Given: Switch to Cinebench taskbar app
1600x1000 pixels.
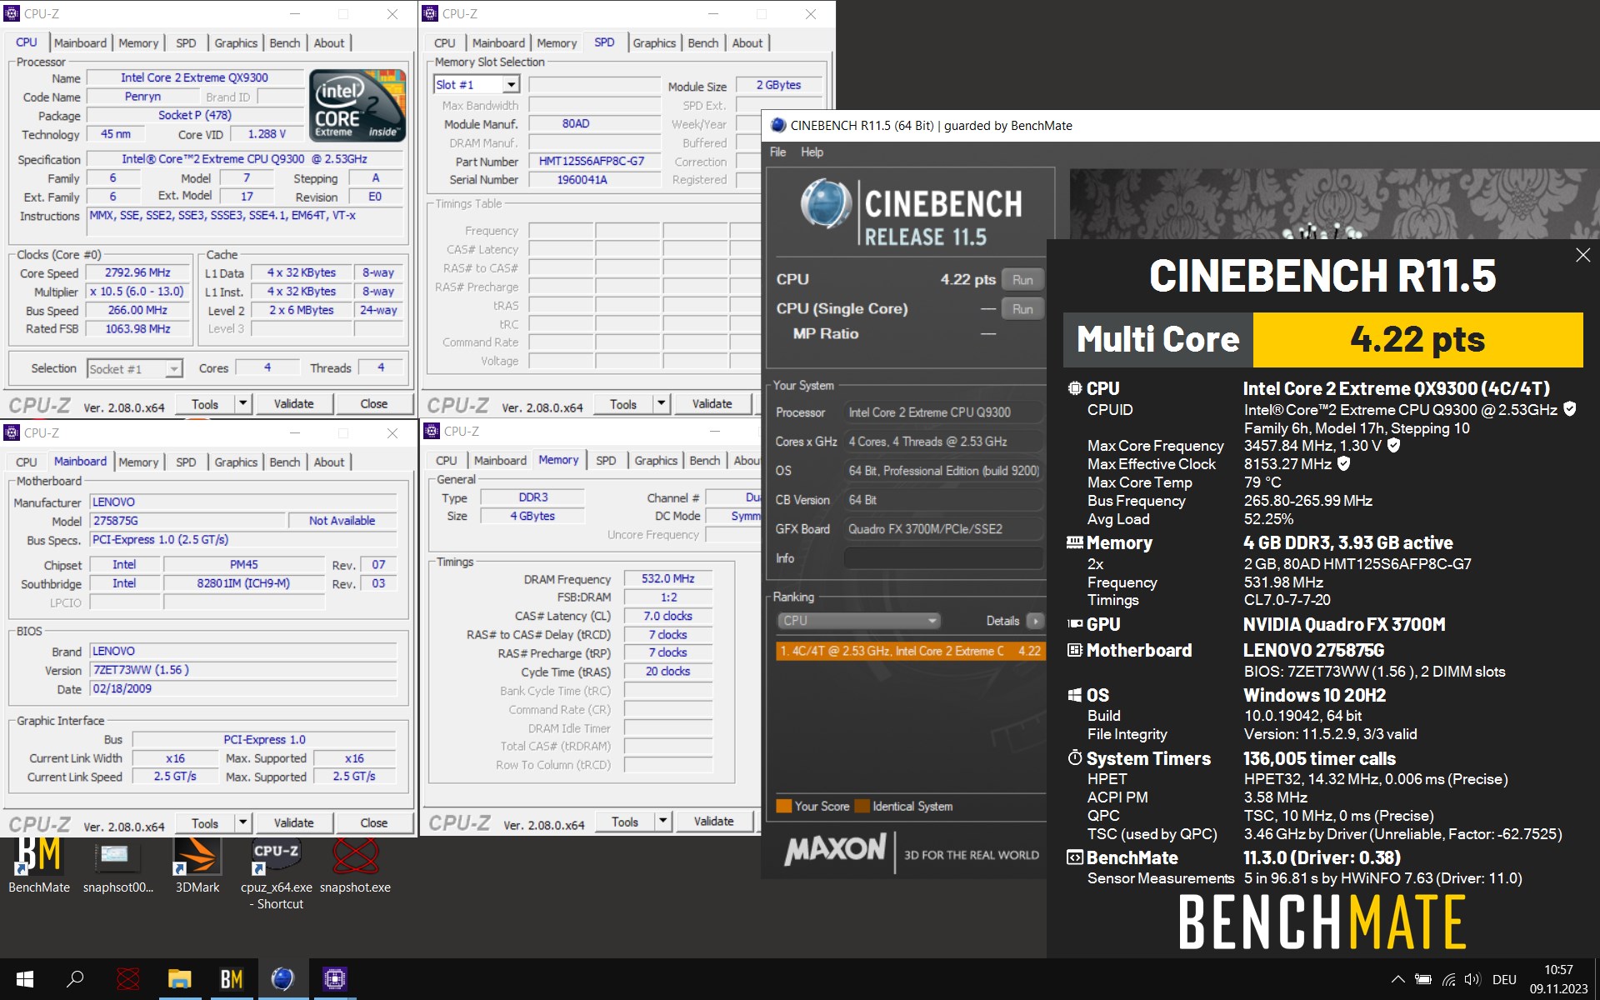Looking at the screenshot, I should click(x=282, y=979).
